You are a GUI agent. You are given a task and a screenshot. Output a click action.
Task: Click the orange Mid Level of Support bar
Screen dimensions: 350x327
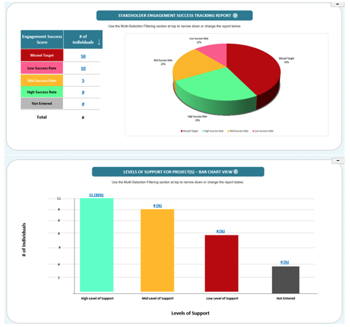pyautogui.click(x=157, y=250)
